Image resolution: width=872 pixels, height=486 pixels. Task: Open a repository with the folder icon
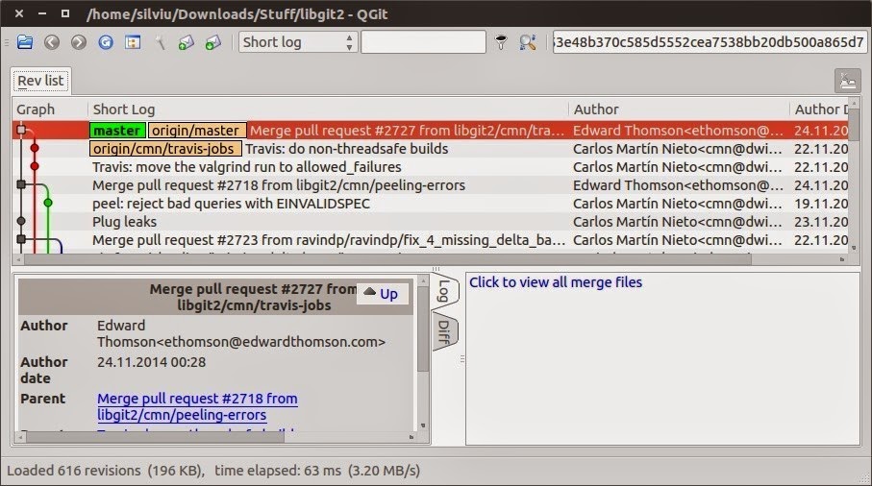[x=24, y=42]
